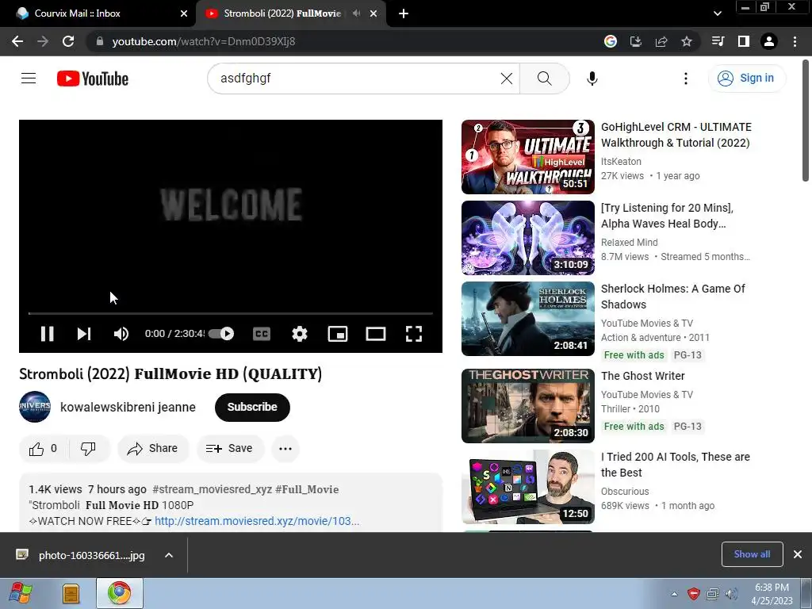
Task: Open YouTube settings three-dot menu
Action: 686,79
